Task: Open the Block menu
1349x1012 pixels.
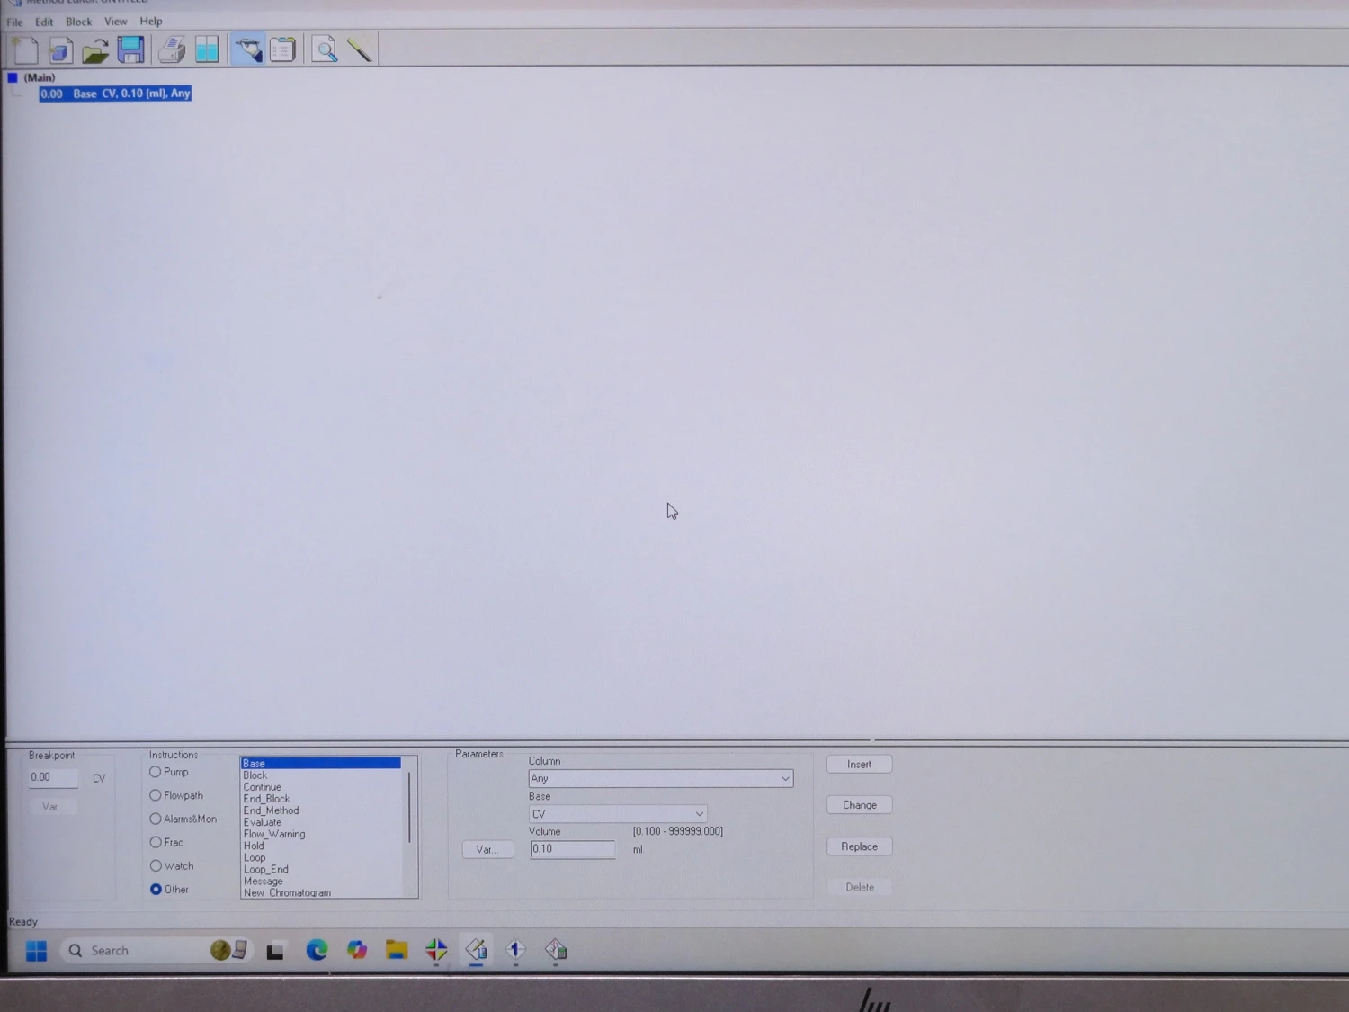Action: [x=78, y=22]
